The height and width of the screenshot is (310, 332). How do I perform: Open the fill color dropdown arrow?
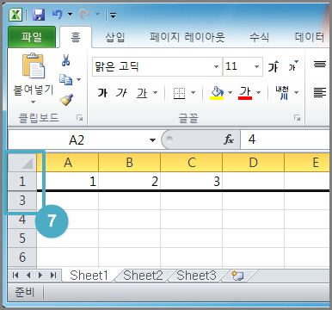click(230, 92)
